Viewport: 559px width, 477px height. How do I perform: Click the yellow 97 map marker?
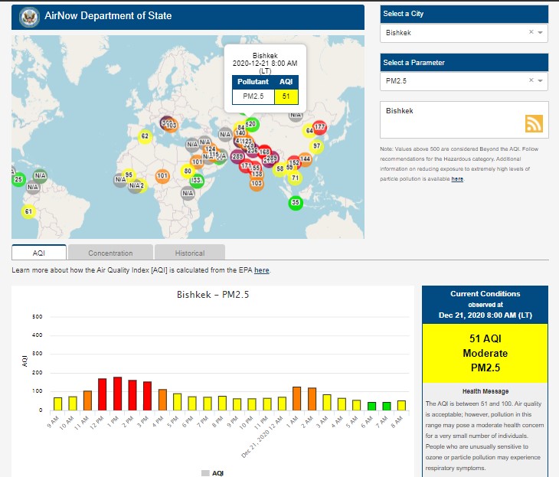click(316, 145)
